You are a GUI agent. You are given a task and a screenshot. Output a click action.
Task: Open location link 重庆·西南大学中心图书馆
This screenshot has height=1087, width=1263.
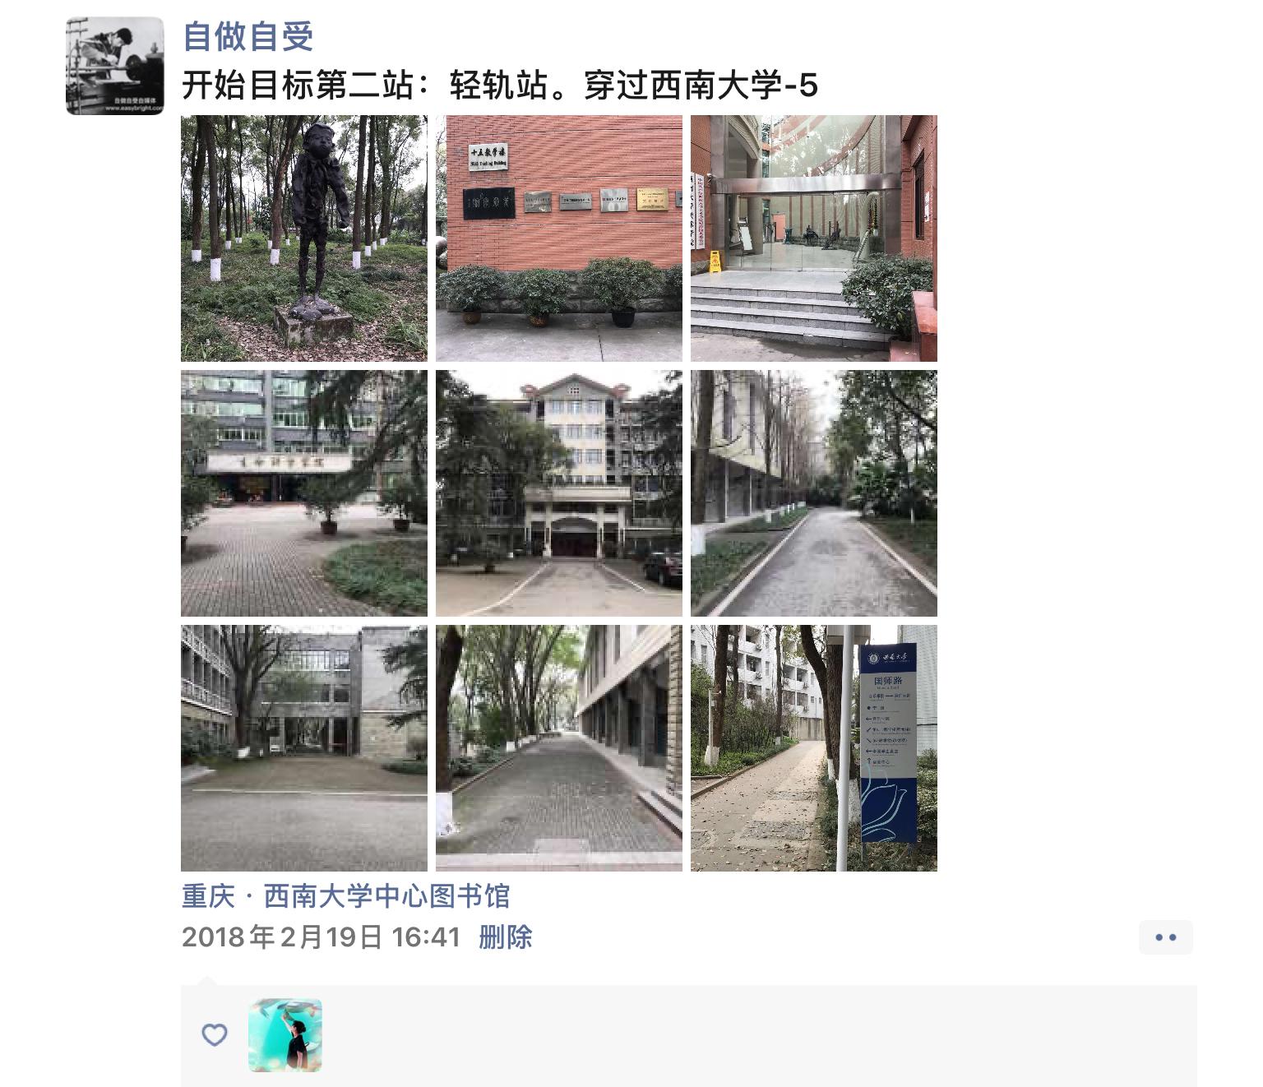345,896
